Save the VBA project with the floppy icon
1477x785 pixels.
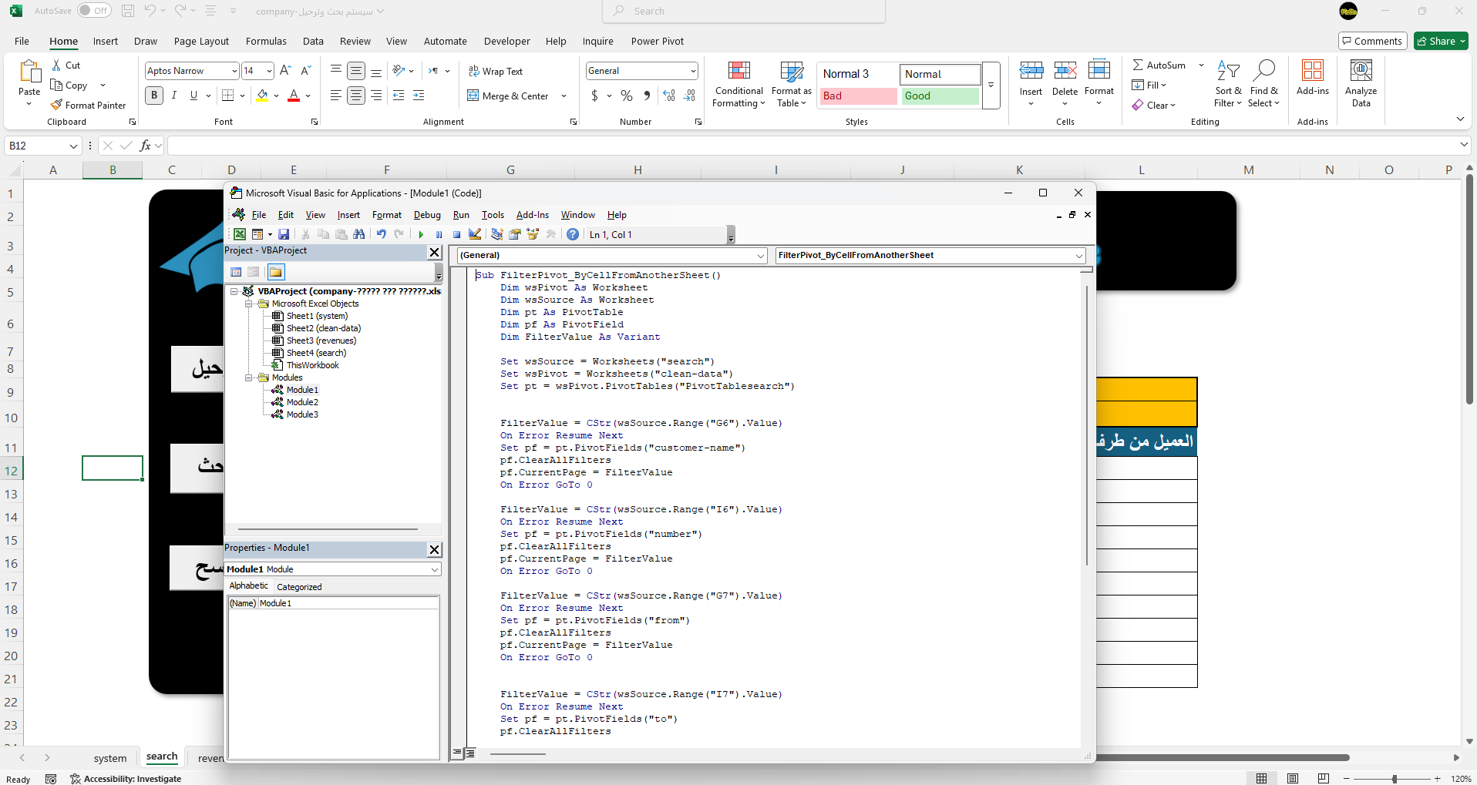tap(284, 235)
